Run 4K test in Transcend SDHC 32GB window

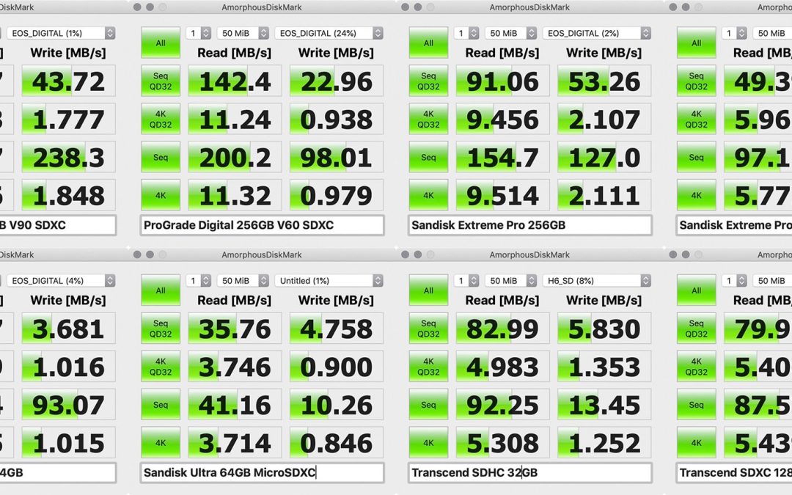point(428,443)
